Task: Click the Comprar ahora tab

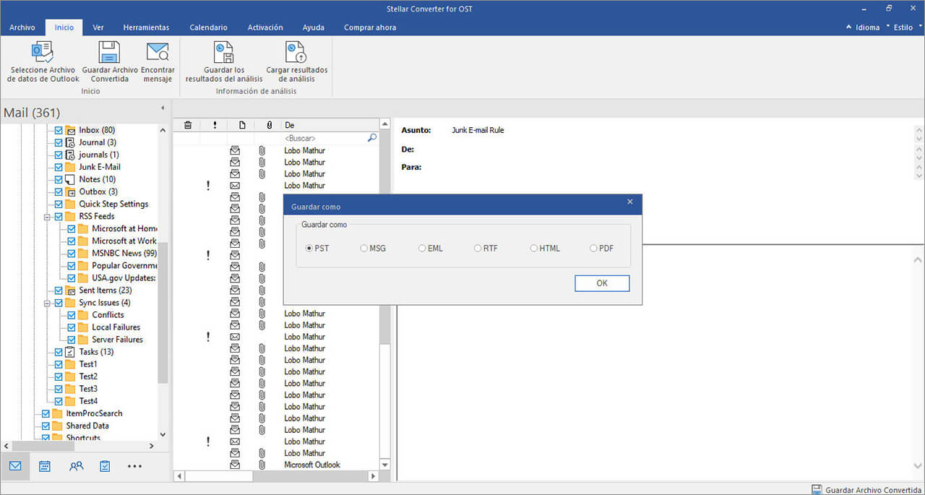Action: [x=370, y=27]
